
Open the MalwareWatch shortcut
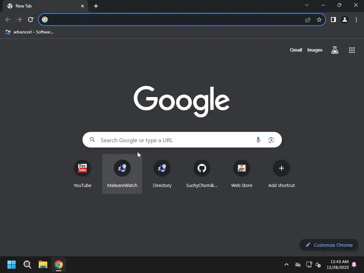click(122, 173)
